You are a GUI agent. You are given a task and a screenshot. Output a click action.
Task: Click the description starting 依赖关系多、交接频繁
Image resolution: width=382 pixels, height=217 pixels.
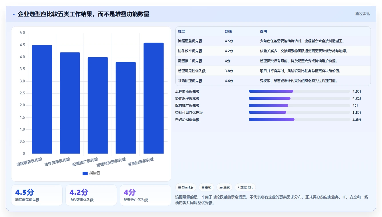pos(304,51)
